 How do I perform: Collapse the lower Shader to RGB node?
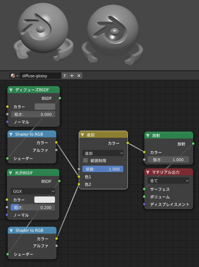(x=12, y=231)
